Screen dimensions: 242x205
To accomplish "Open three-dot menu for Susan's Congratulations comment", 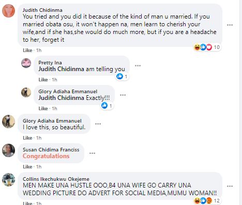I will point(92,153).
